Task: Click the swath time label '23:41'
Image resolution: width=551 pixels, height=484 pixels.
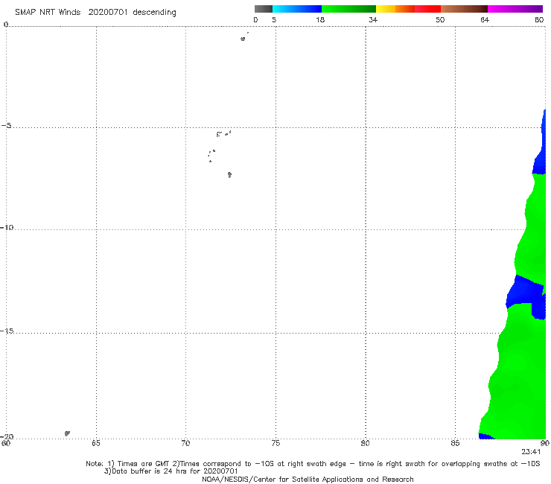Action: pyautogui.click(x=531, y=452)
